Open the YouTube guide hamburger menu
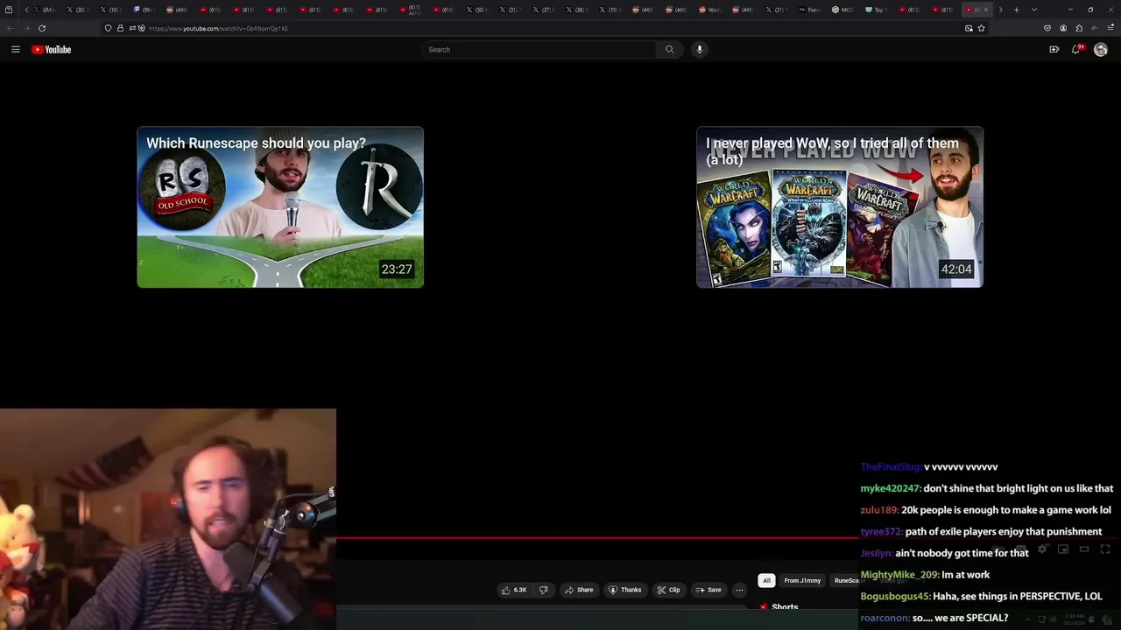Viewport: 1121px width, 630px height. [x=15, y=49]
